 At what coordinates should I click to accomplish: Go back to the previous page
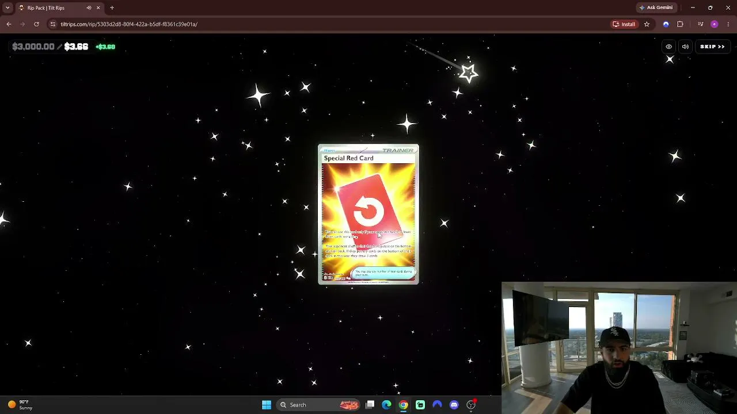coord(9,24)
